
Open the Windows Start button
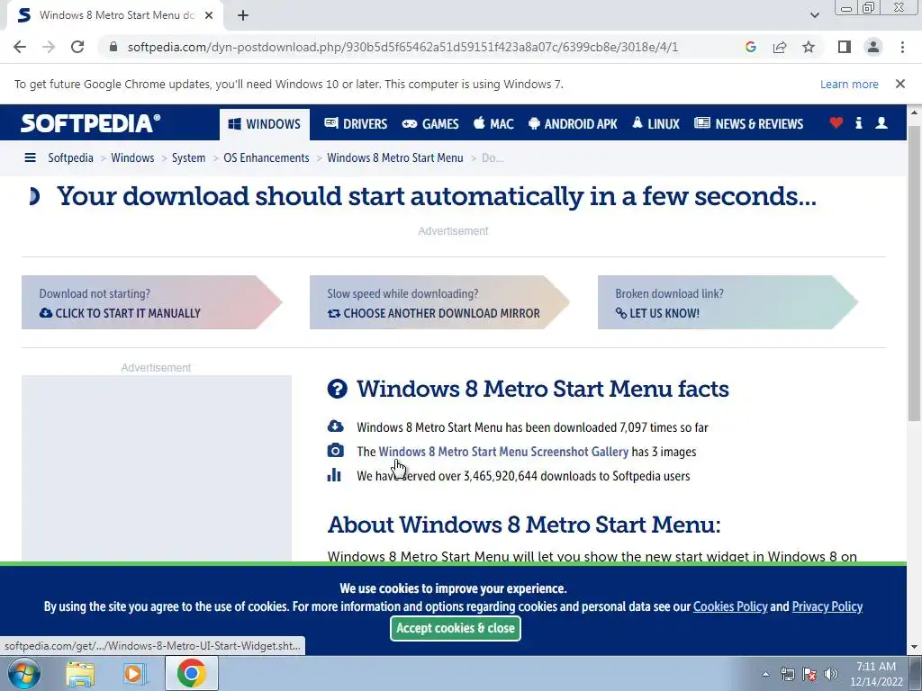click(23, 673)
